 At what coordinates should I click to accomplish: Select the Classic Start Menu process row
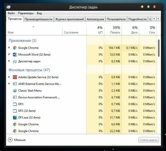(x=82, y=91)
